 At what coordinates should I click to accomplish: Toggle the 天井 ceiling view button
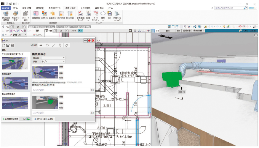pos(80,31)
